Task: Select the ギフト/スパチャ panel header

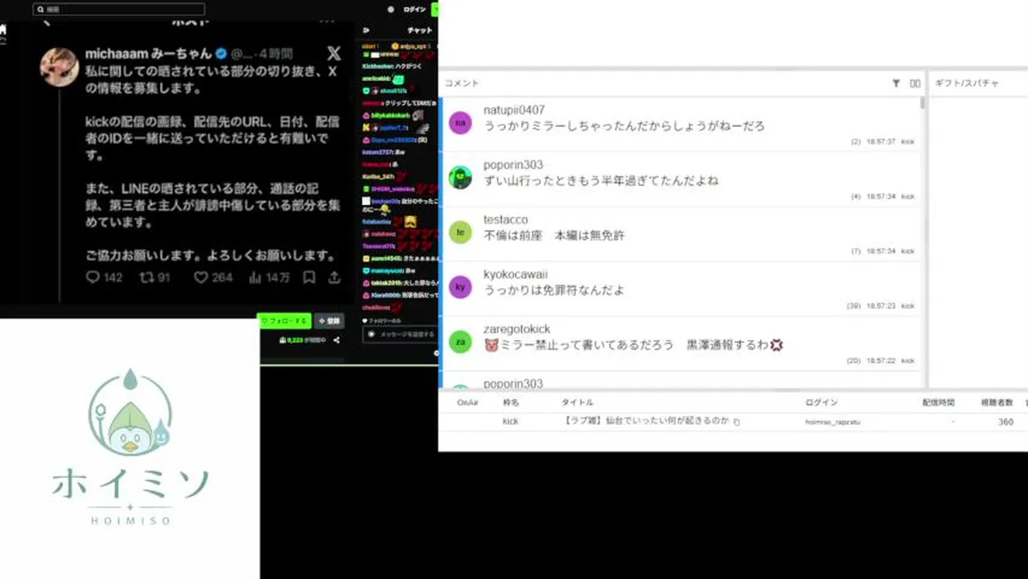Action: pyautogui.click(x=967, y=83)
